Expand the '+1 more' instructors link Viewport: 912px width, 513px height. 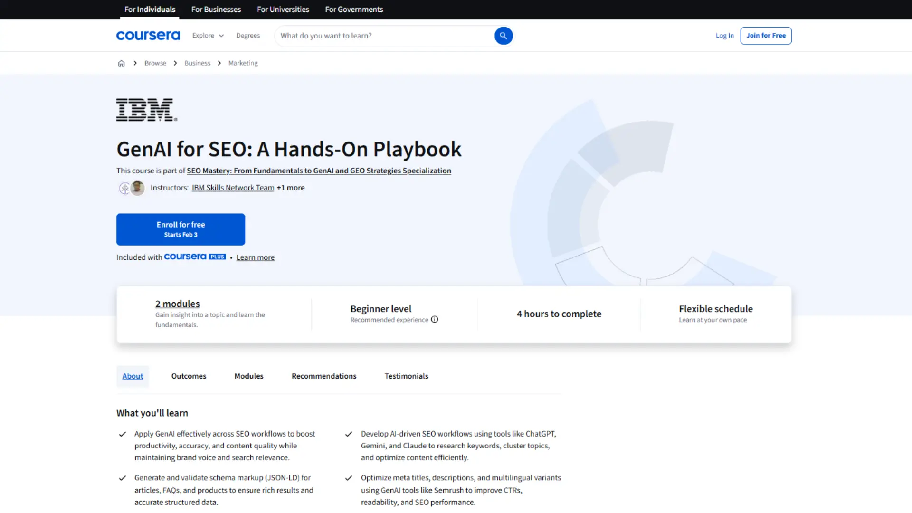tap(291, 188)
